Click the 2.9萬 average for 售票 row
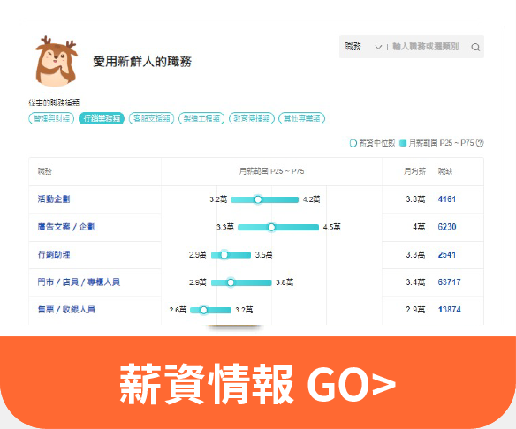The width and height of the screenshot is (516, 429). coord(415,310)
